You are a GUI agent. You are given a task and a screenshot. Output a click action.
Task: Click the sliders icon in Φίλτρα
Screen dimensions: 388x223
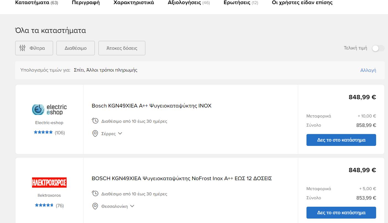[x=22, y=48]
